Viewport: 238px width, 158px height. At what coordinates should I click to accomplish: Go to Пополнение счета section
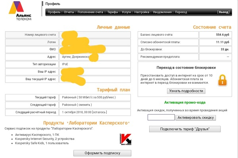point(90,12)
